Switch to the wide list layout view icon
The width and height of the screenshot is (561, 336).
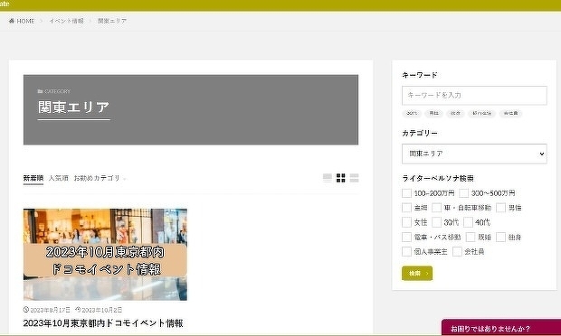[327, 178]
